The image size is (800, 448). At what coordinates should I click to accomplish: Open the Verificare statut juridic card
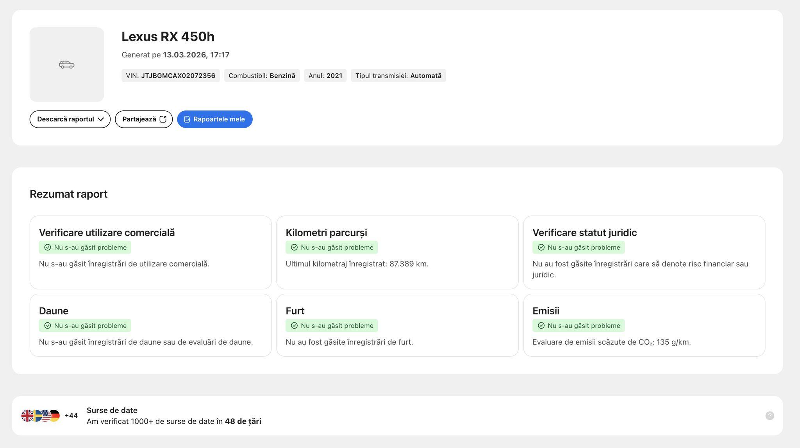point(644,252)
